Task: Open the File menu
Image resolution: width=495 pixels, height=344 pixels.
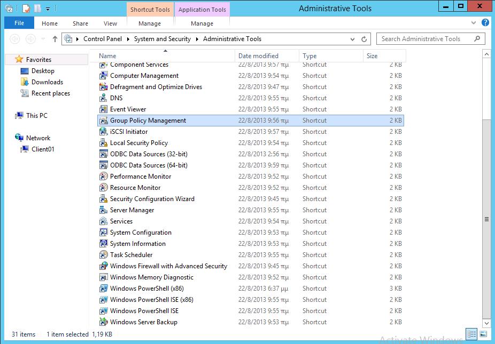Action: [19, 23]
